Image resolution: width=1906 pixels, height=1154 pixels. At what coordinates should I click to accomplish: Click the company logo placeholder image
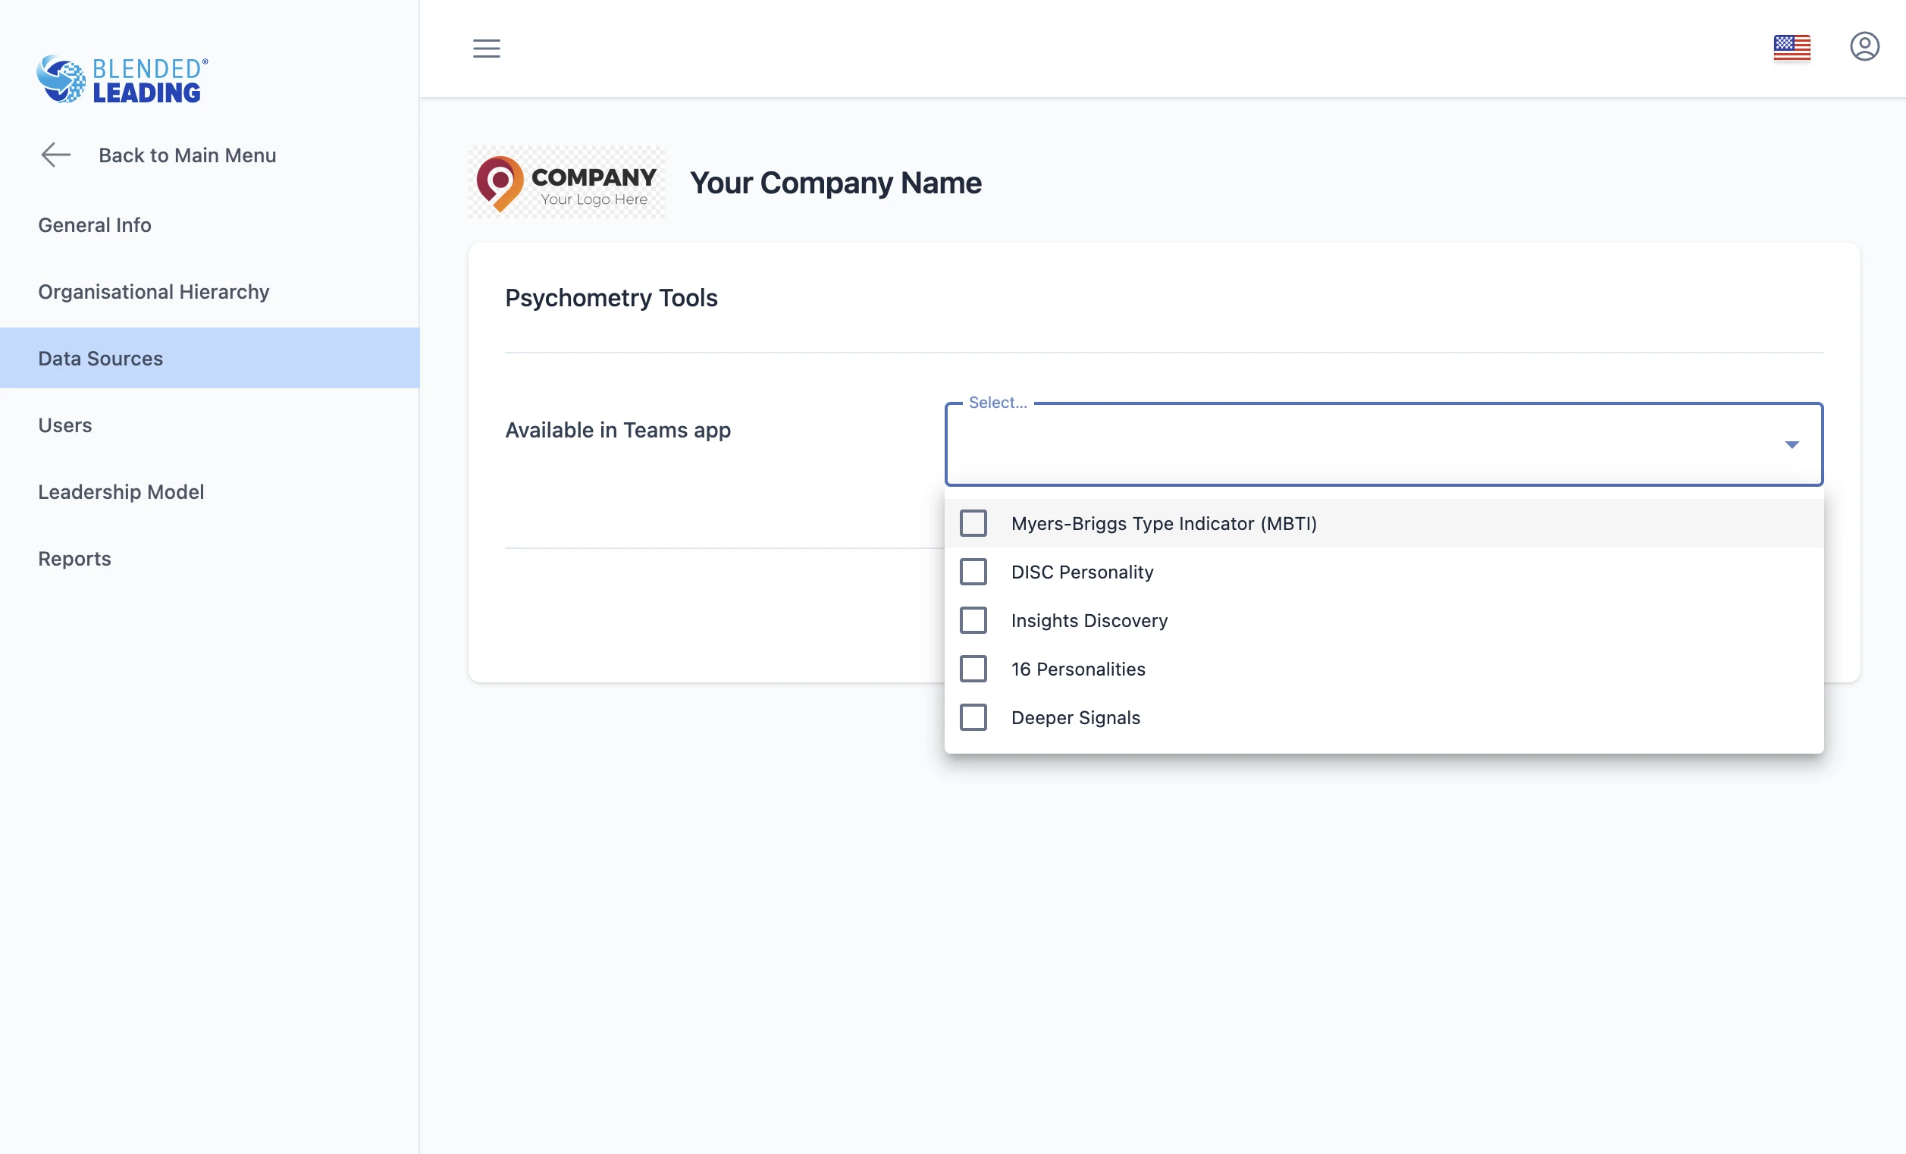(x=566, y=183)
